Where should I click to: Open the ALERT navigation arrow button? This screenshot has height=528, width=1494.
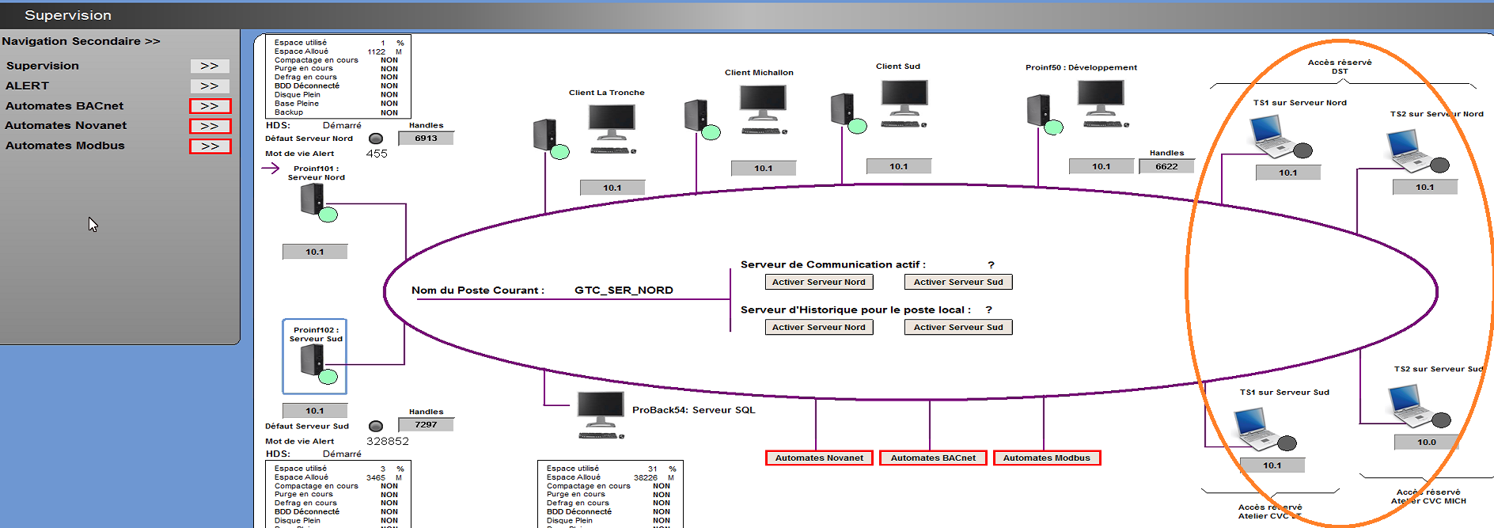pos(210,86)
